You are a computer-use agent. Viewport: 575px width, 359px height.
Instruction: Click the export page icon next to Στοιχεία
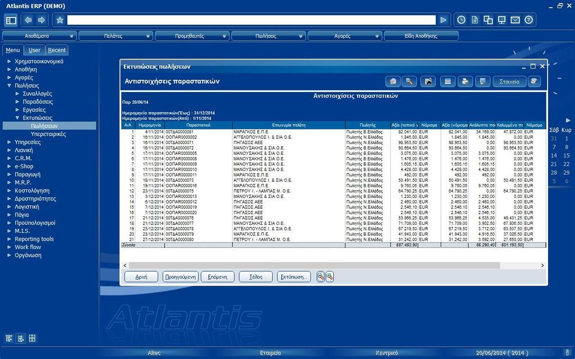coord(483,81)
